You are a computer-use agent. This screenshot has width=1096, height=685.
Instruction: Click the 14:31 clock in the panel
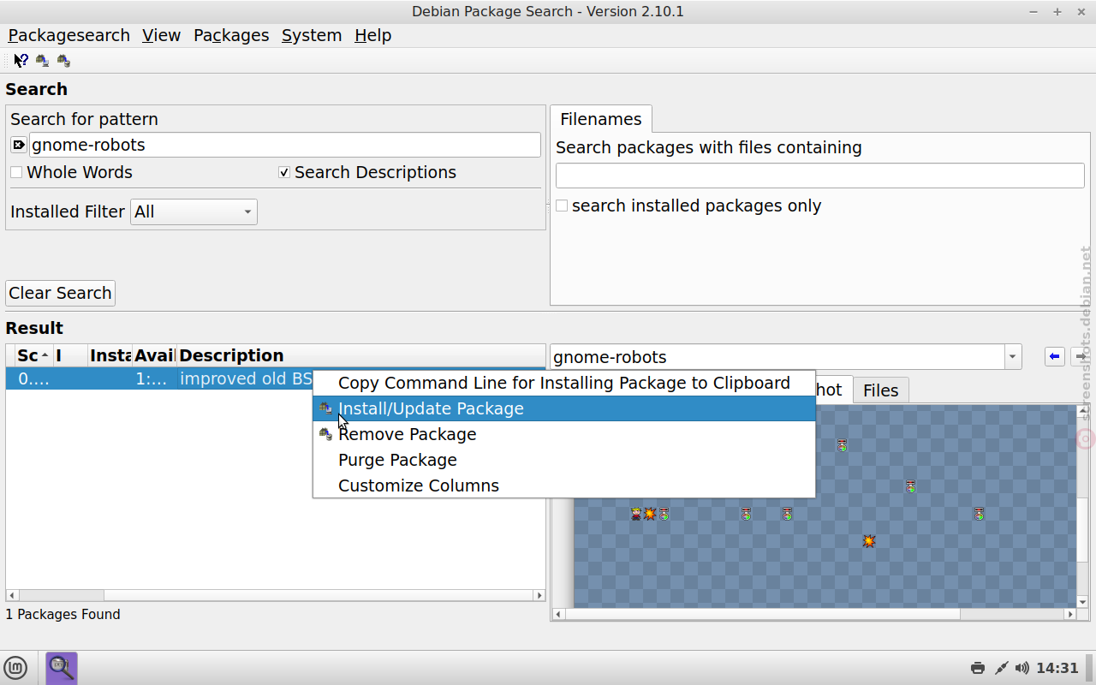1057,668
